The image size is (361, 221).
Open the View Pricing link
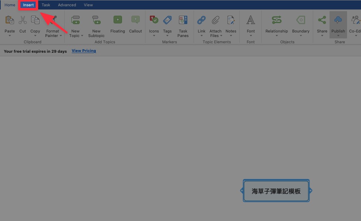pyautogui.click(x=84, y=51)
